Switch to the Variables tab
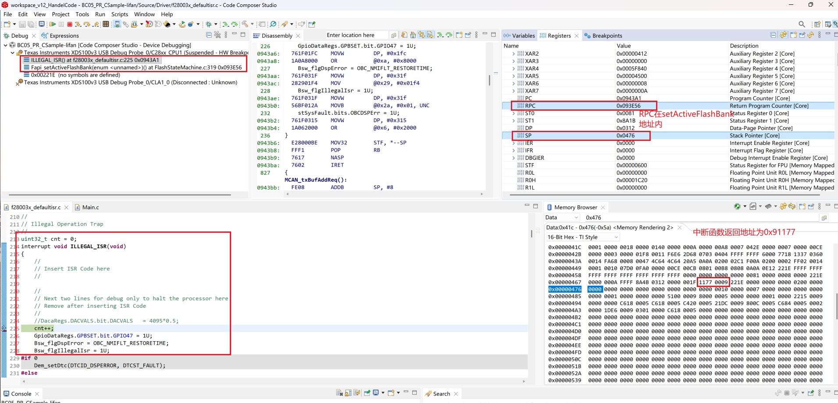838x403 pixels. point(520,36)
